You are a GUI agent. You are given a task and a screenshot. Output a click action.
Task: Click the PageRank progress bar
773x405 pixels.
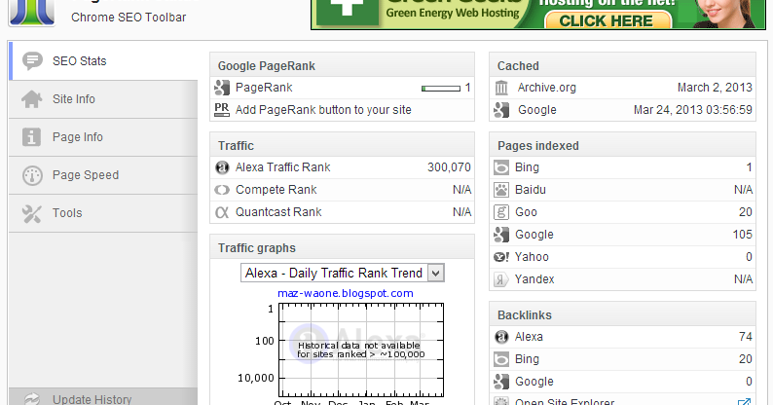pos(441,89)
